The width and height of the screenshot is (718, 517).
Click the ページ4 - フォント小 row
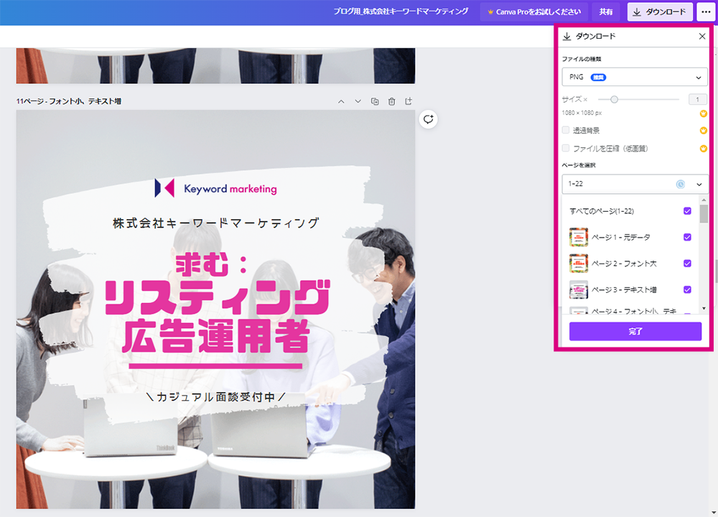630,311
